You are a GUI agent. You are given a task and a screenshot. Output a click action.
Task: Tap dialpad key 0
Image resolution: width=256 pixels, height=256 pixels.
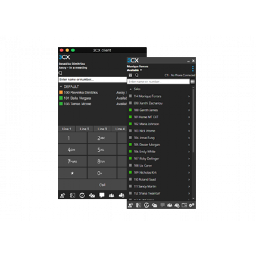102,173
